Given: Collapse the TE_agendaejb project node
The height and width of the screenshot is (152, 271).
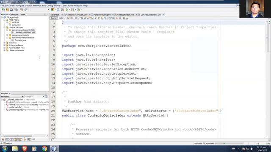Looking at the screenshot, I should [2, 17].
